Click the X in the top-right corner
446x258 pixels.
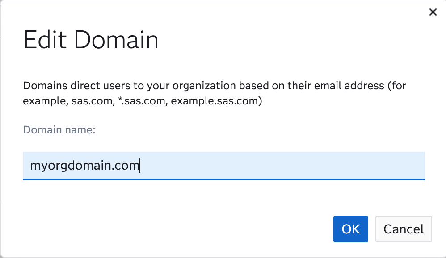coord(433,12)
